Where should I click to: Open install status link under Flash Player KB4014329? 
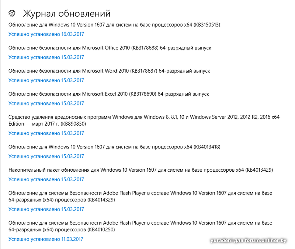pos(46,209)
